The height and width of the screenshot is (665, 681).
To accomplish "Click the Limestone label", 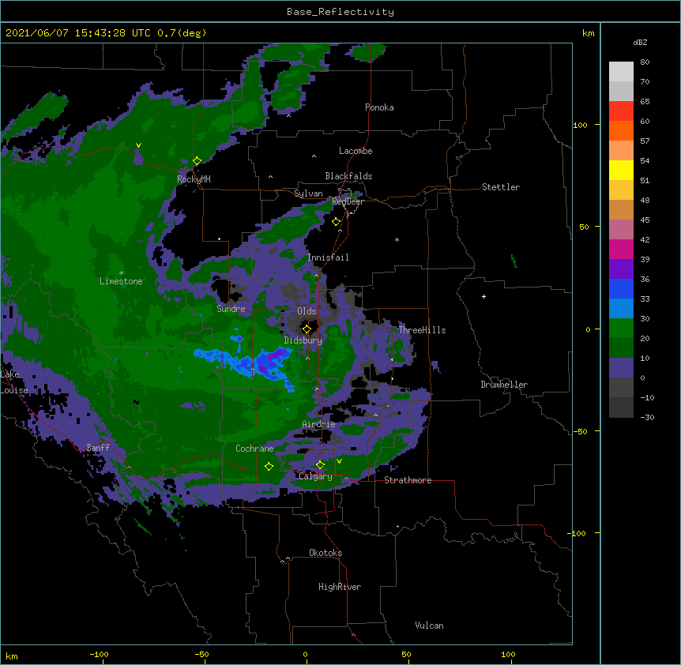I will (x=121, y=282).
